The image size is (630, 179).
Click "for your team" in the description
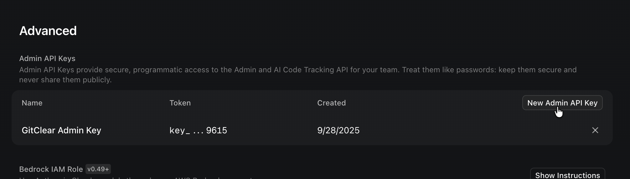click(374, 70)
